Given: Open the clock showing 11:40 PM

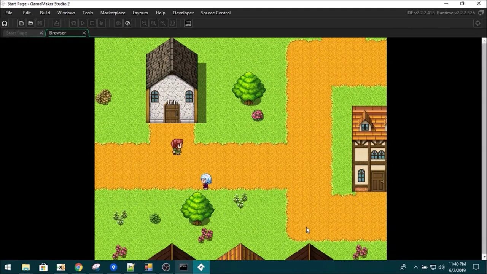Looking at the screenshot, I should (457, 267).
